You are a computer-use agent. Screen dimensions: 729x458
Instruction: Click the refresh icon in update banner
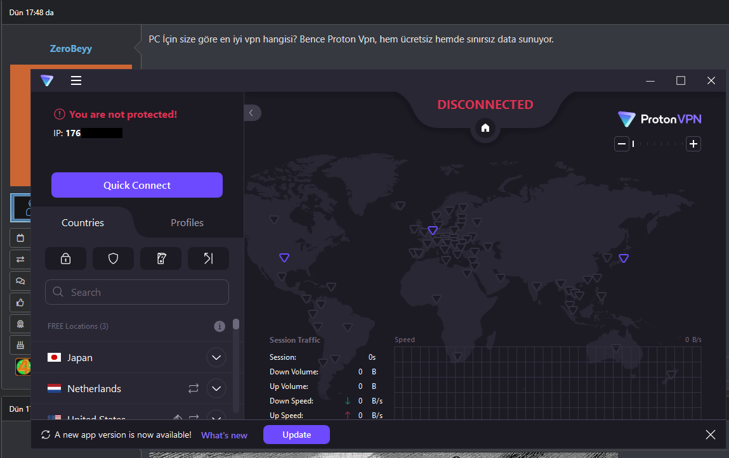tap(46, 435)
